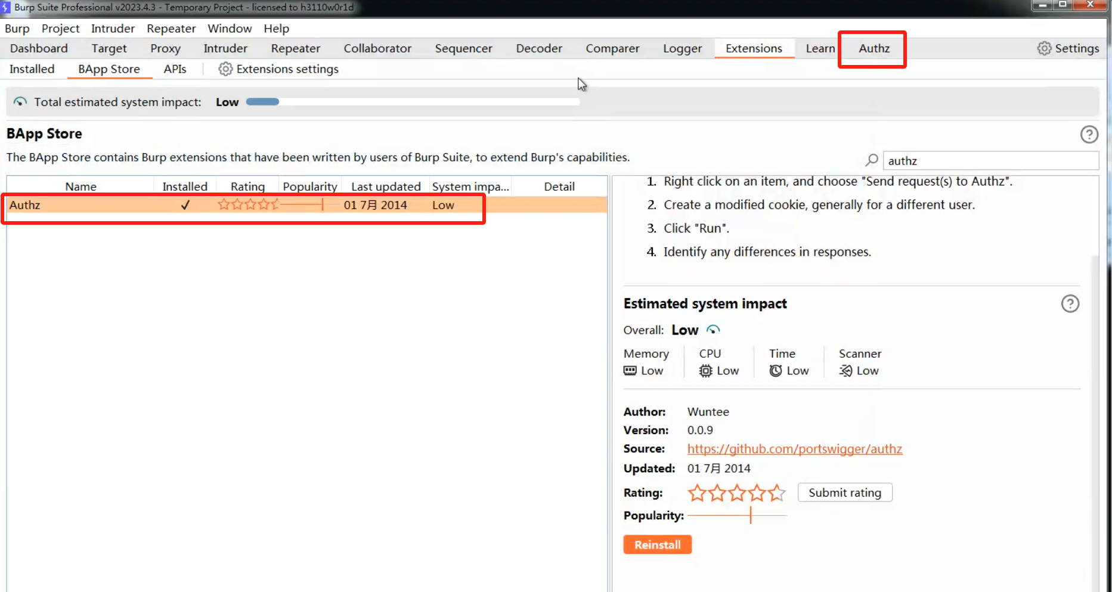Image resolution: width=1112 pixels, height=592 pixels.
Task: Select the first rating star in details
Action: tap(697, 493)
